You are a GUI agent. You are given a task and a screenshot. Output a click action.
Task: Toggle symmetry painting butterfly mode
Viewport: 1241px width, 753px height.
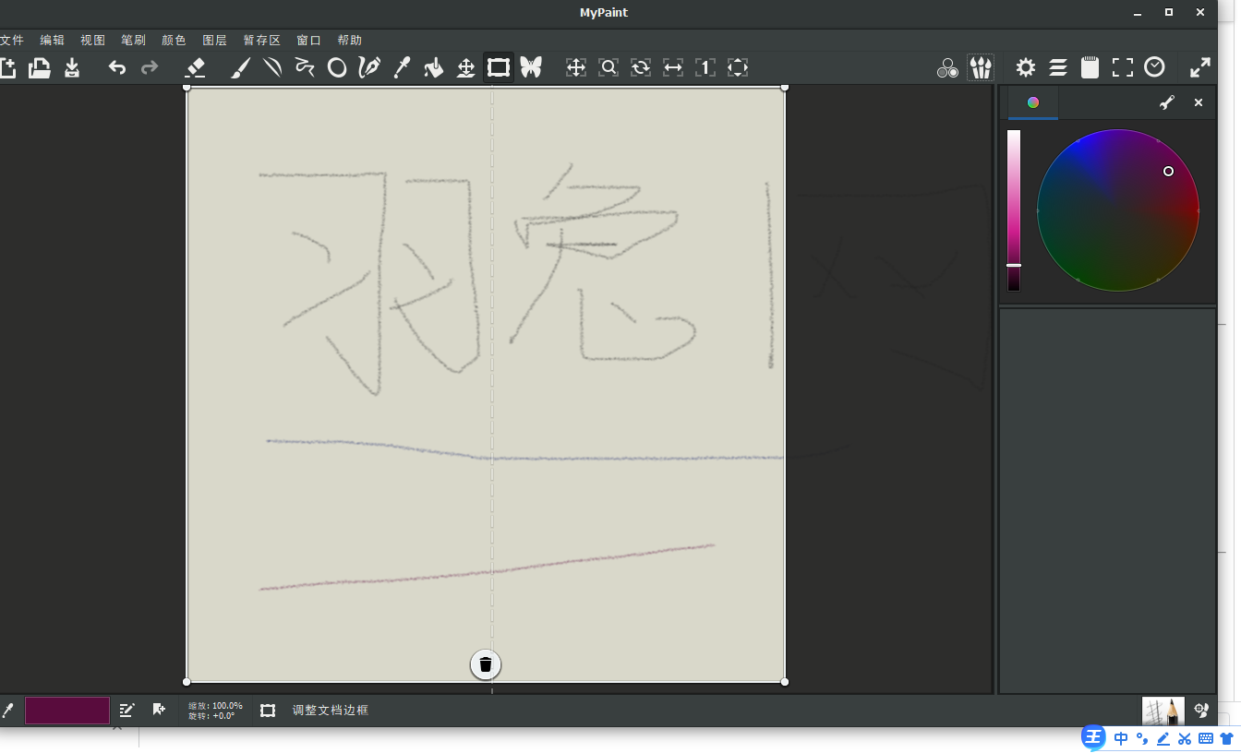tap(530, 67)
